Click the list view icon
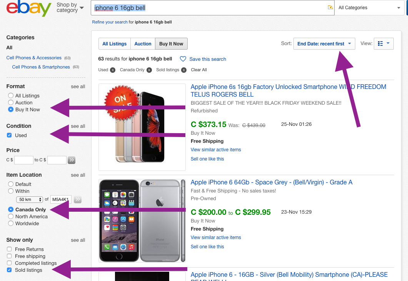This screenshot has height=281, width=408. click(380, 43)
